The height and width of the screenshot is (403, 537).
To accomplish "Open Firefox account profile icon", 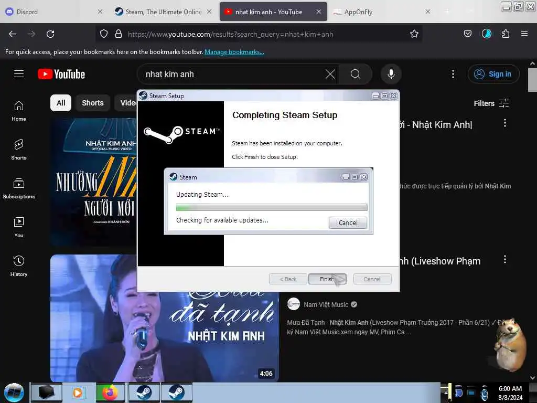I will [486, 34].
